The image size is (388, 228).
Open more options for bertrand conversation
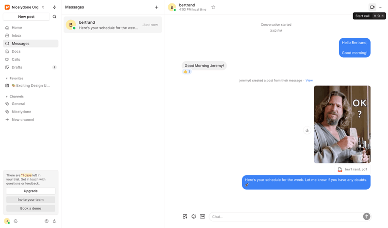[381, 7]
